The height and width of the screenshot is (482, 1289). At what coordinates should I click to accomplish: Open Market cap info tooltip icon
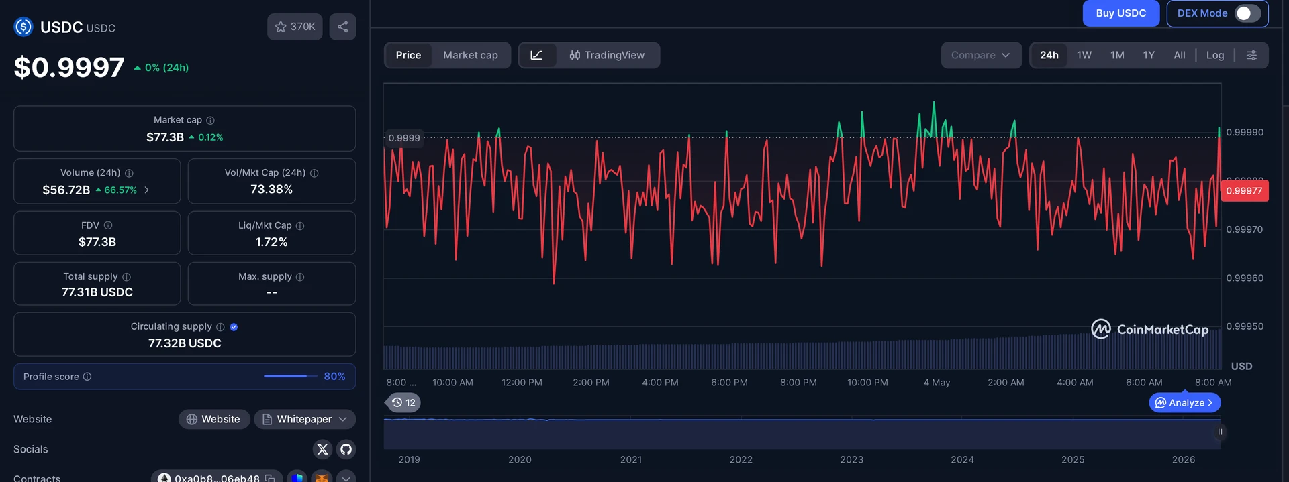point(210,120)
